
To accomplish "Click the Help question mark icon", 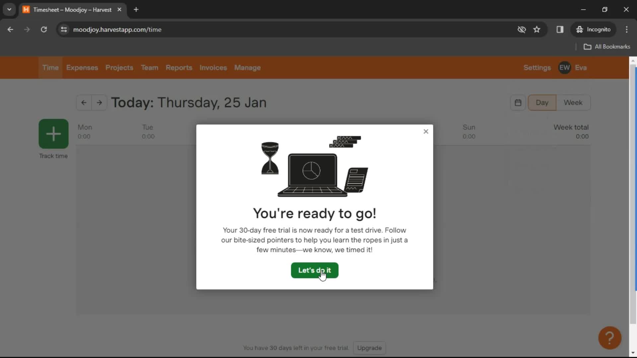I will [609, 337].
